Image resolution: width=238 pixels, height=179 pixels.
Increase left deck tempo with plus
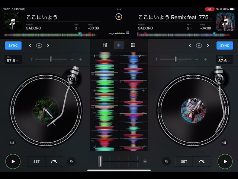[x=81, y=59]
